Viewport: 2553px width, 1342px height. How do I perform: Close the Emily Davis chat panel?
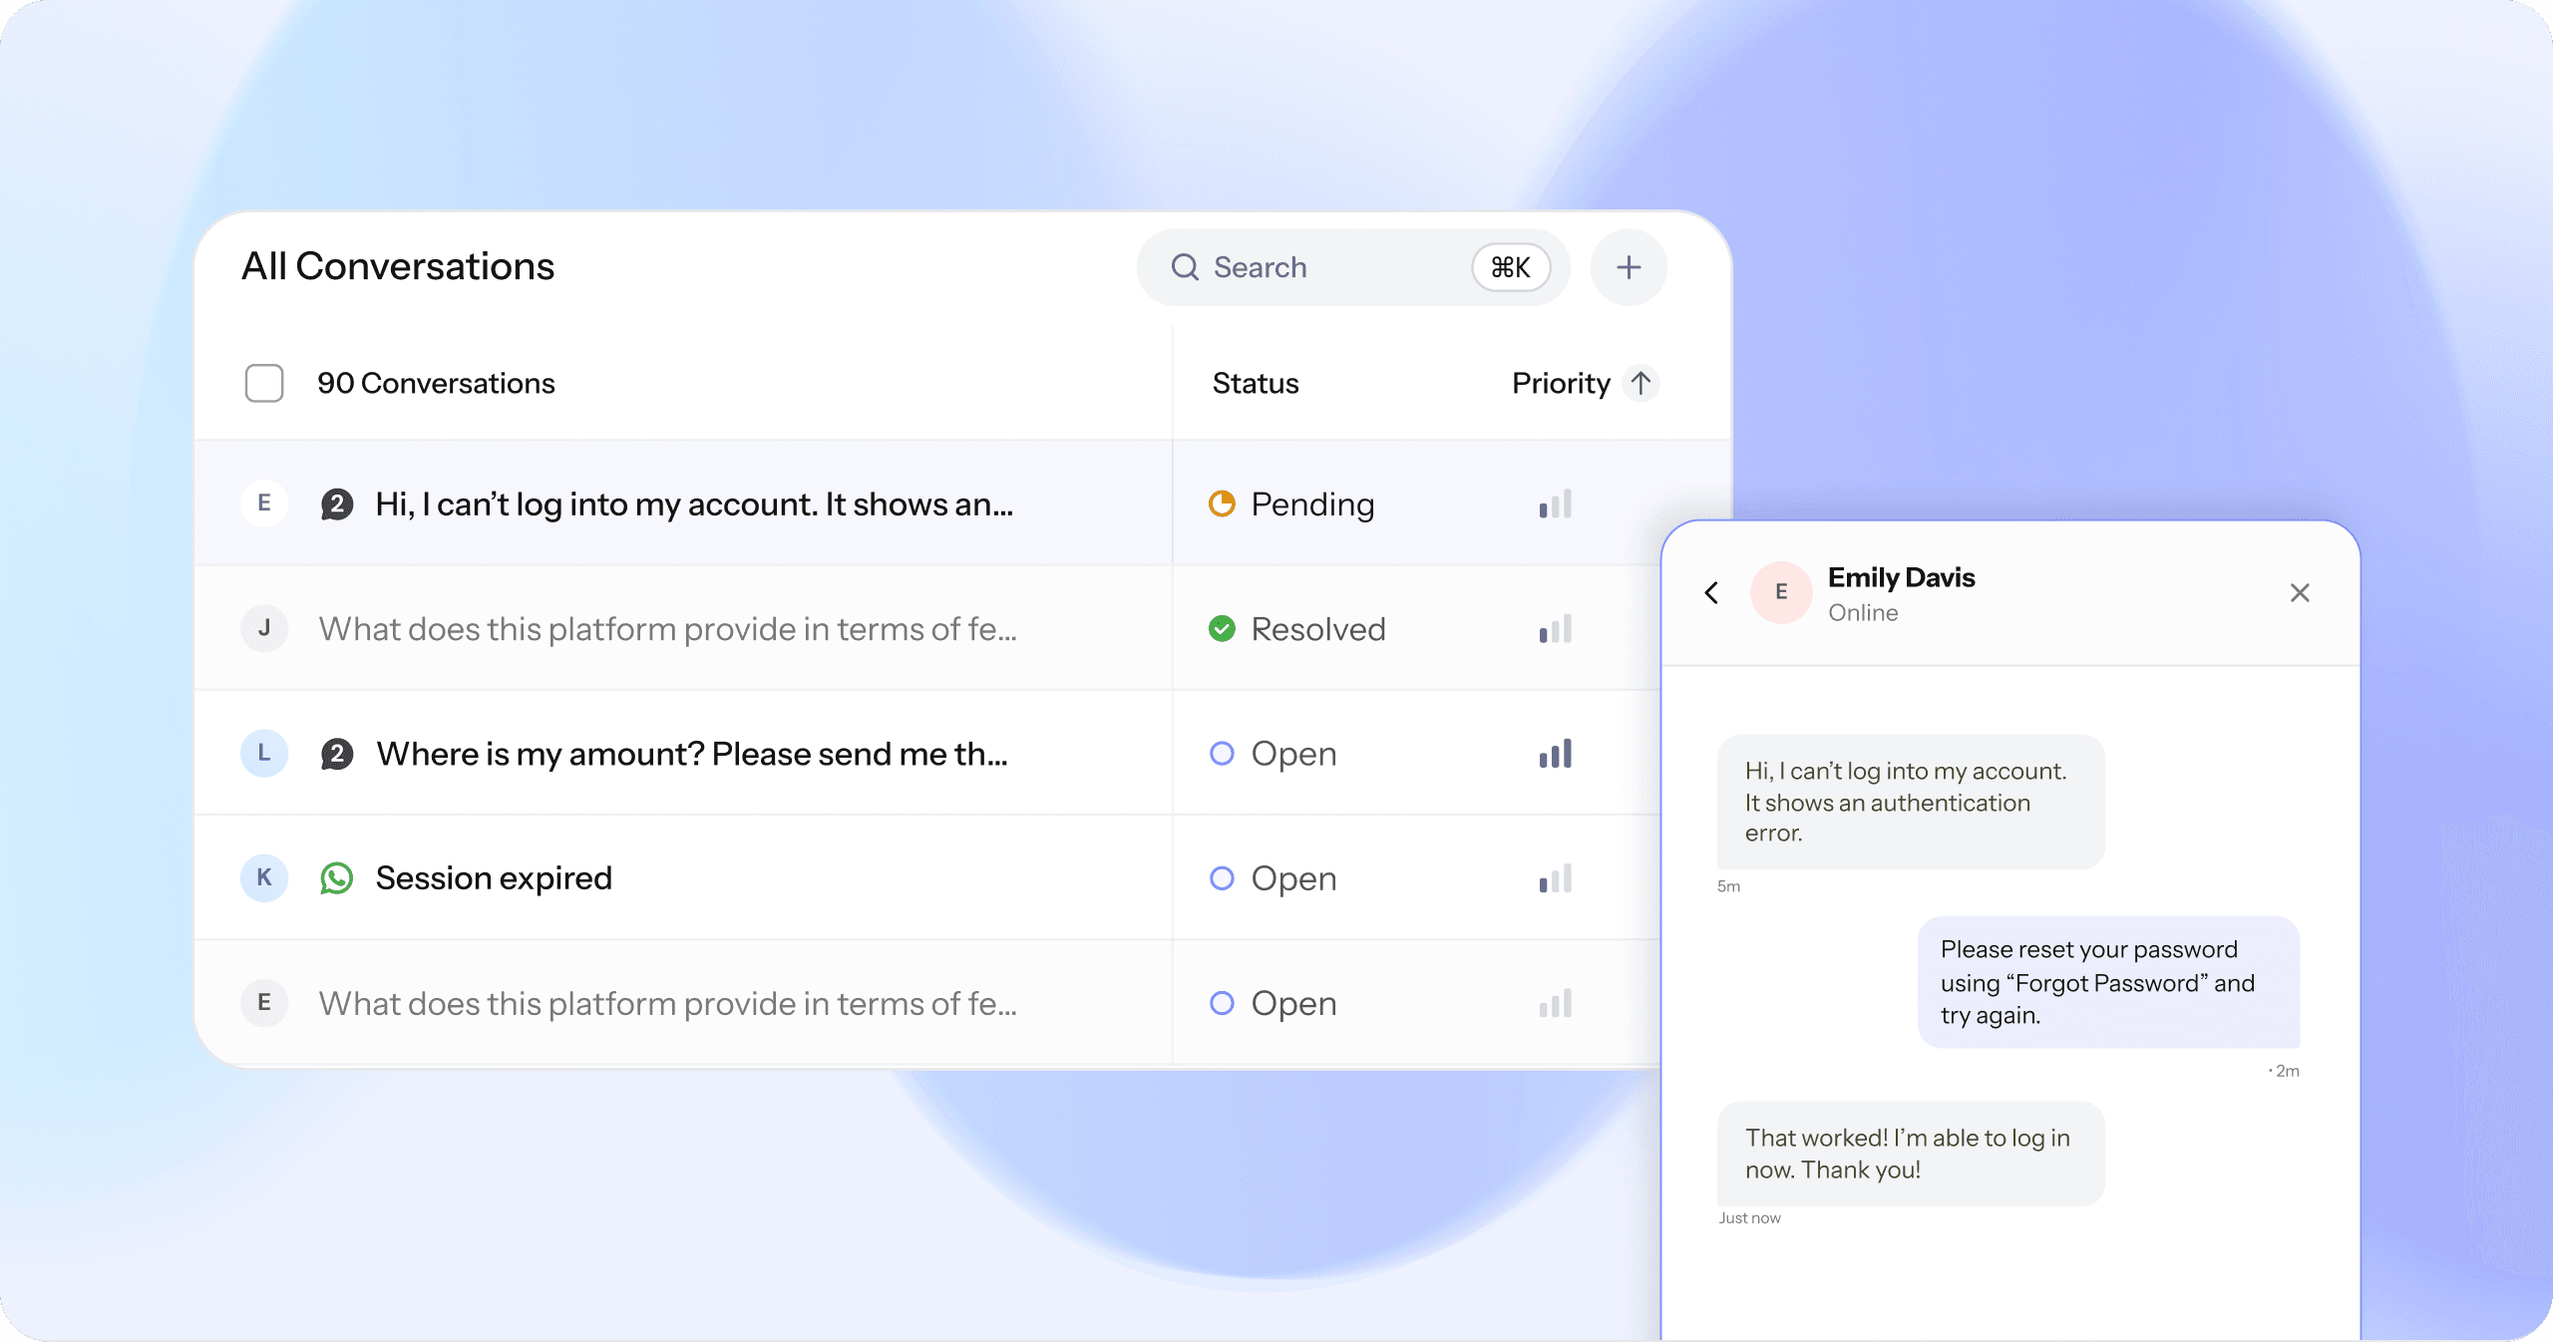tap(2300, 592)
